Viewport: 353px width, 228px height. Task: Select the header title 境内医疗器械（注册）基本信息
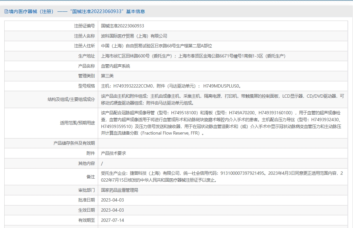pos(77,11)
